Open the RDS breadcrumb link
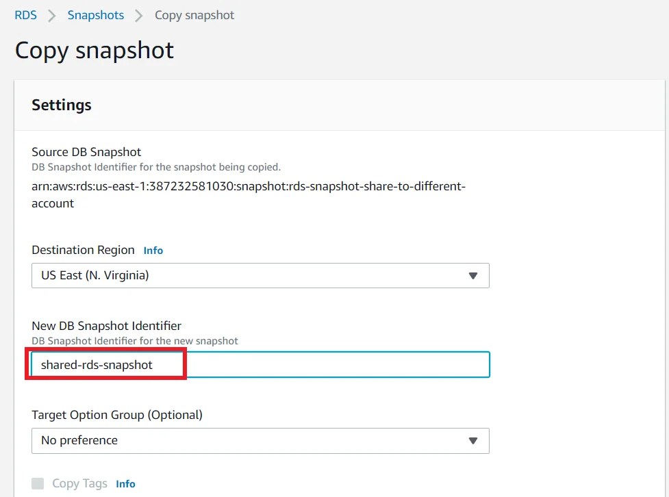Screen dimensions: 669x497 [25, 14]
